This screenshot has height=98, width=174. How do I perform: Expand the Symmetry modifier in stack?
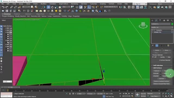click(155, 30)
